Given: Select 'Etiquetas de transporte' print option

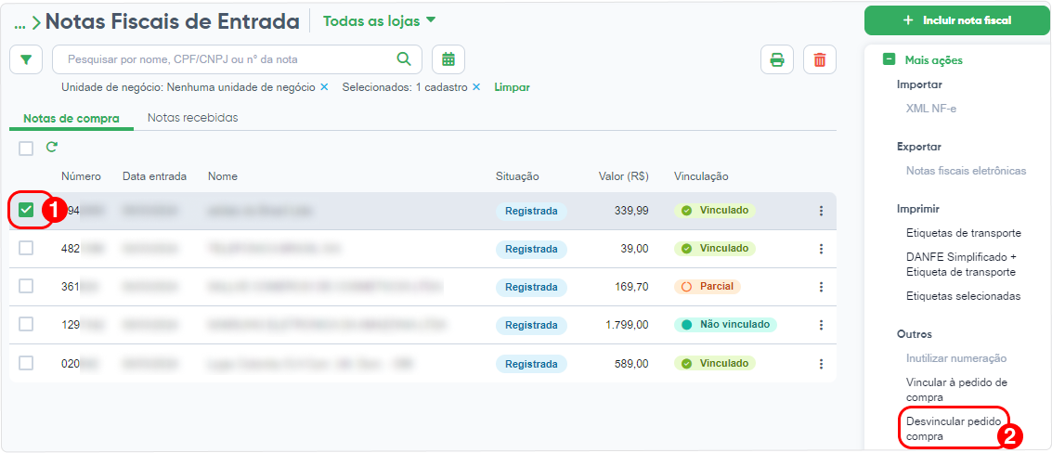Looking at the screenshot, I should click(x=964, y=233).
